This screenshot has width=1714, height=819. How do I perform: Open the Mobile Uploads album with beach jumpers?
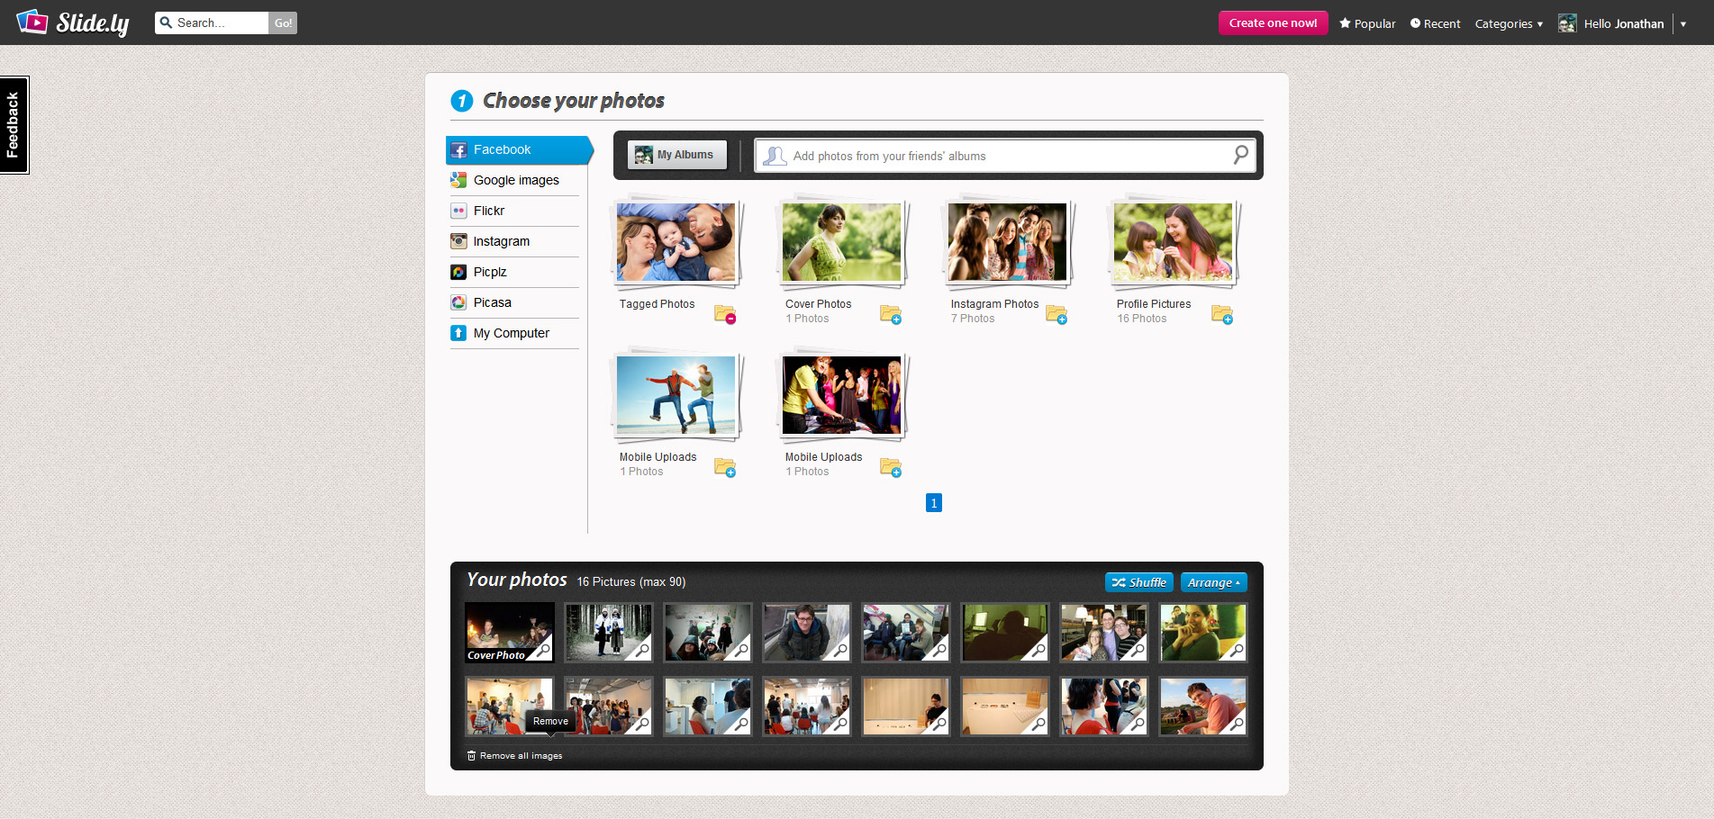coord(676,394)
